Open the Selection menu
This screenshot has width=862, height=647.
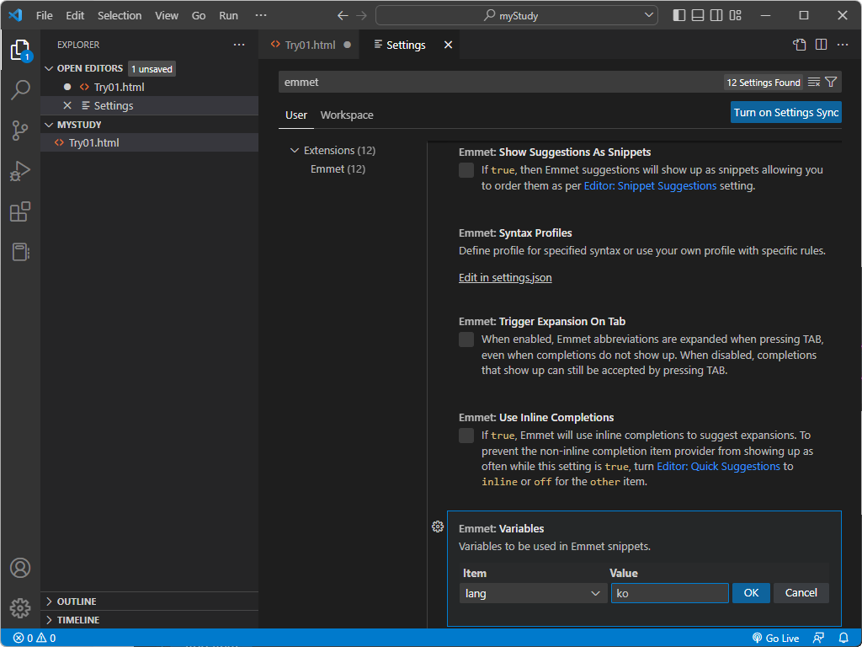click(x=120, y=15)
